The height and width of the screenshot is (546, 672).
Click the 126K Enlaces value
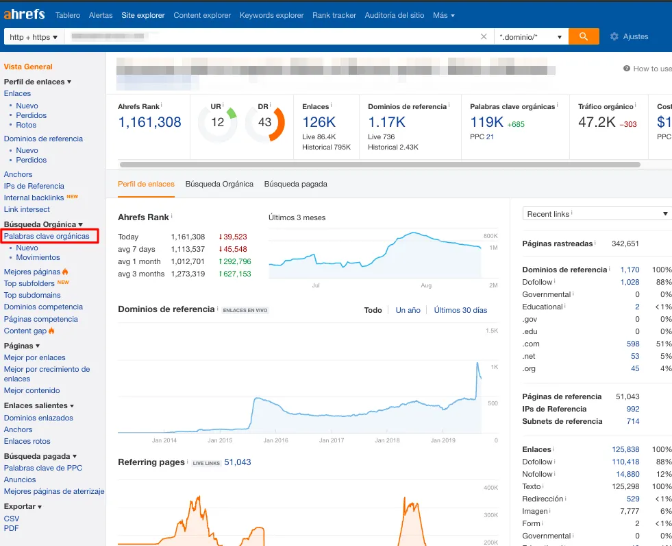coord(319,122)
